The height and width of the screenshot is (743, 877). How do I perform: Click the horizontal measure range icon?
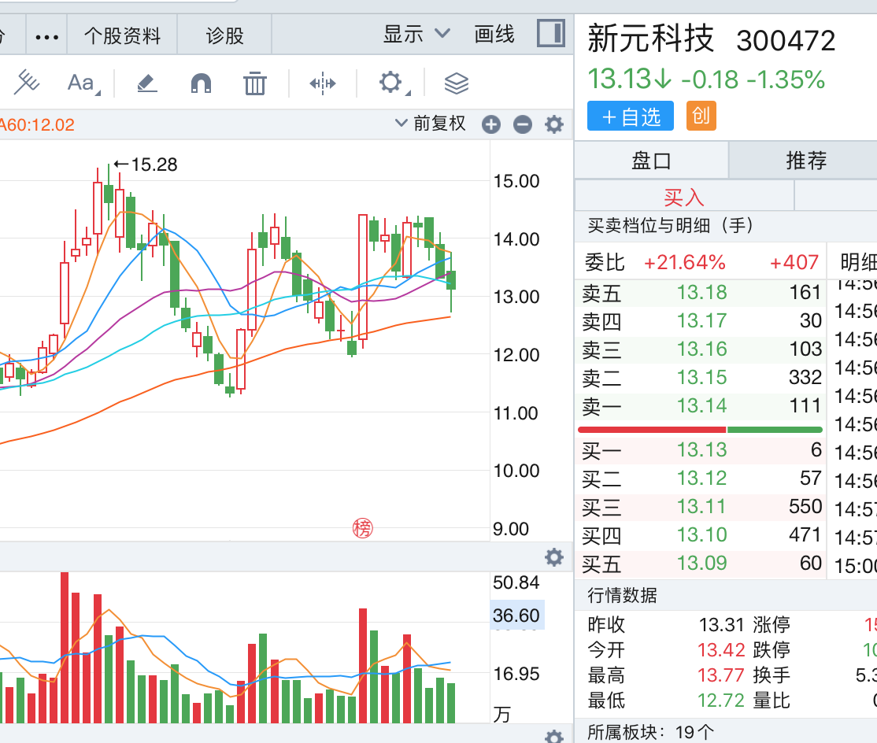tap(323, 83)
